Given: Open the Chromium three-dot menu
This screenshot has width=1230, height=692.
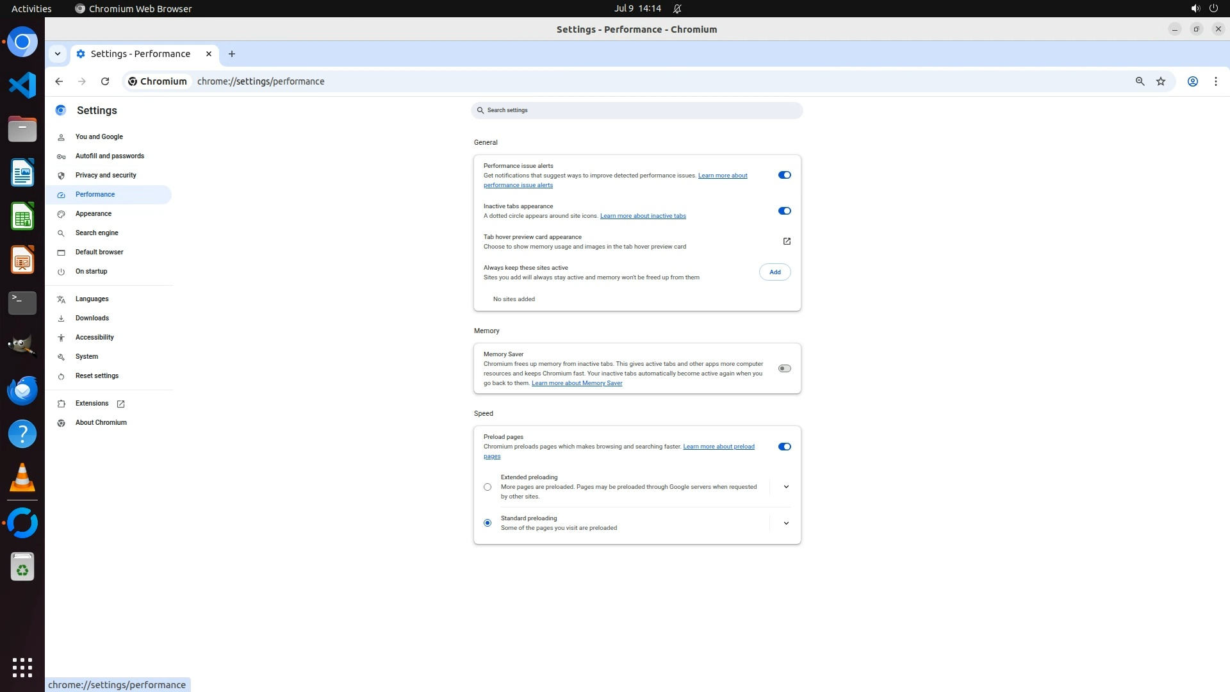Looking at the screenshot, I should [1215, 81].
